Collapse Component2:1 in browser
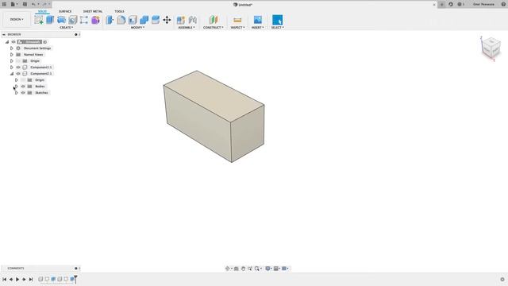 tap(12, 74)
